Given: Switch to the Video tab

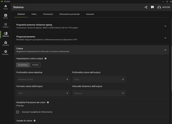Looking at the screenshot, I should [x=34, y=14].
